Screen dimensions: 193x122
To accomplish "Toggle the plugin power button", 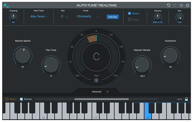I will [188, 5].
